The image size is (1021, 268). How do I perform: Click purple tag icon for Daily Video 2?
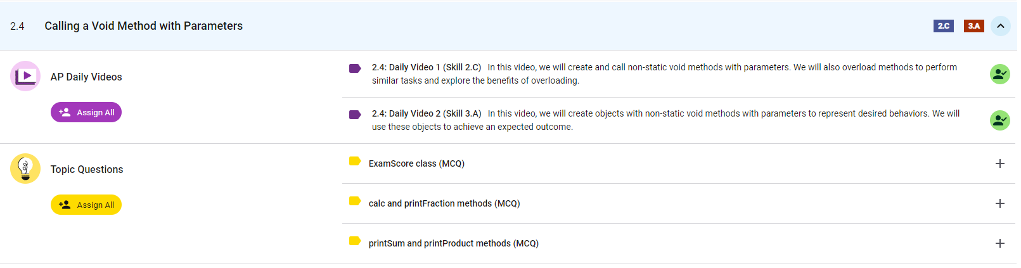355,115
